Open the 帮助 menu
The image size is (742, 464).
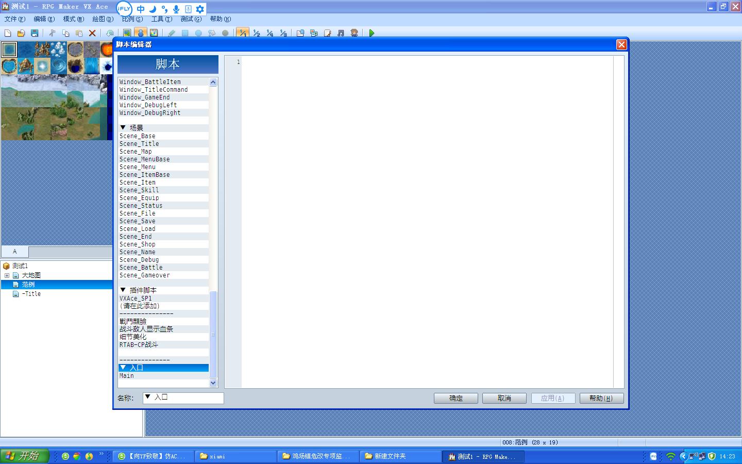220,19
